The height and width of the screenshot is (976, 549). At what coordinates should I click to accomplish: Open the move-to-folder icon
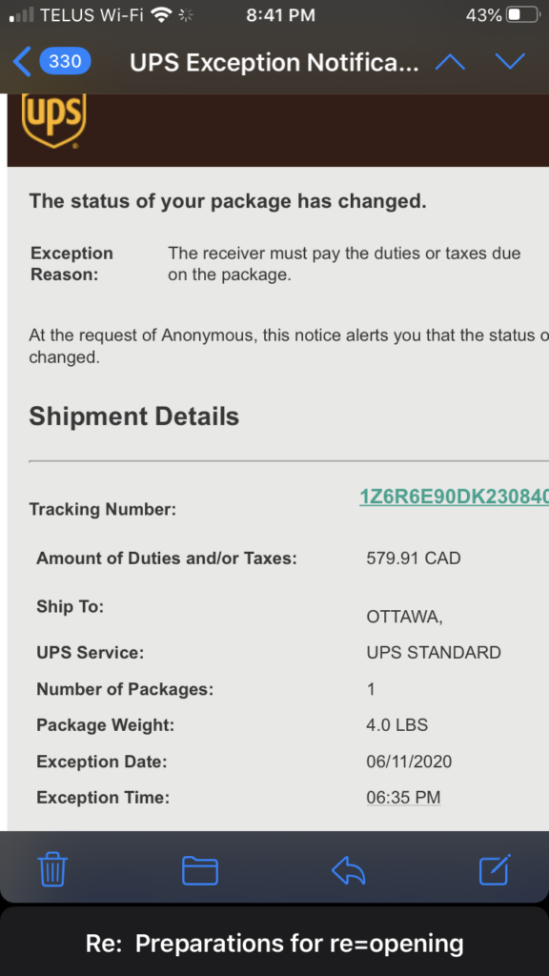(200, 870)
